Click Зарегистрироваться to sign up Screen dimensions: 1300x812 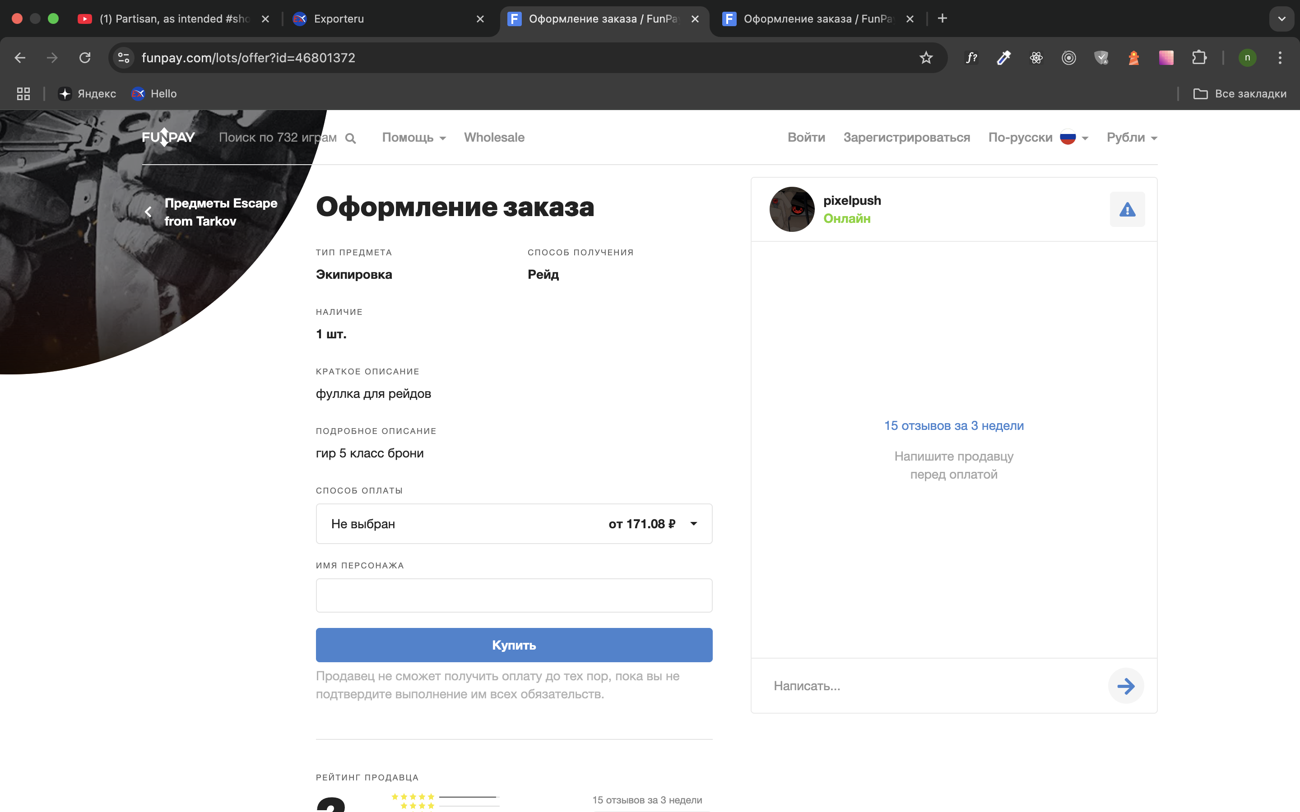[906, 138]
